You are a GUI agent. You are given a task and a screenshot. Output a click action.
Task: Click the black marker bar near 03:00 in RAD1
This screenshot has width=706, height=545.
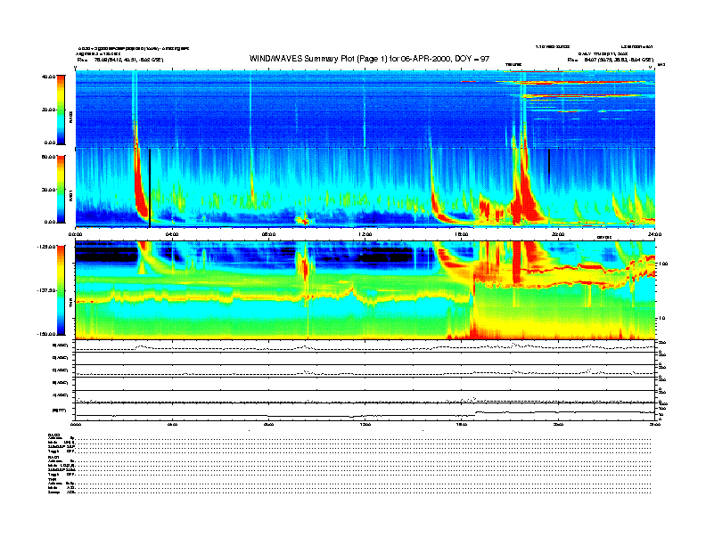[150, 188]
